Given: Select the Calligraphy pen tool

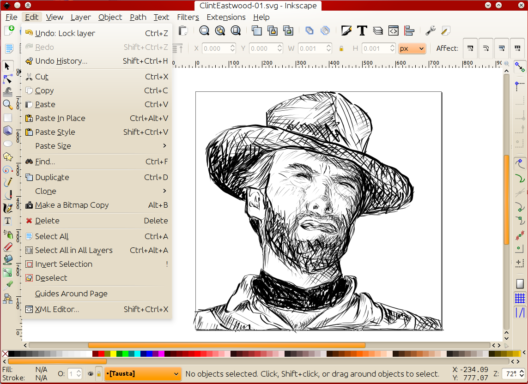Looking at the screenshot, I should 7,208.
